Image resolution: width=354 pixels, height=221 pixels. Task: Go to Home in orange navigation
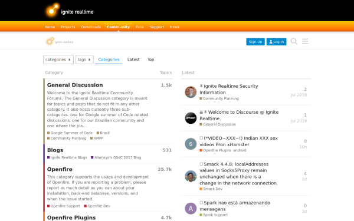(x=50, y=27)
